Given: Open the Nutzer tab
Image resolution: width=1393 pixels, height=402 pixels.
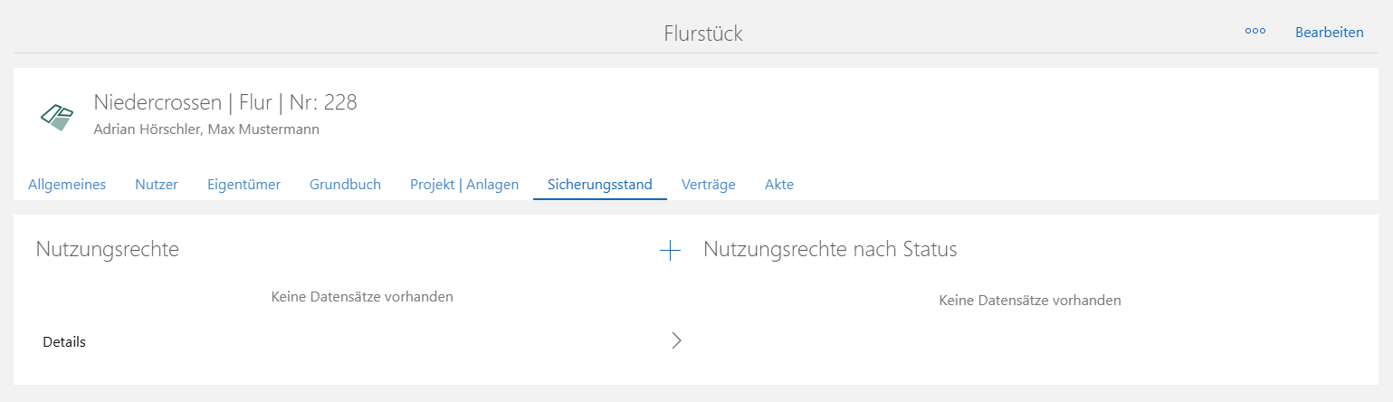Looking at the screenshot, I should pos(157,185).
